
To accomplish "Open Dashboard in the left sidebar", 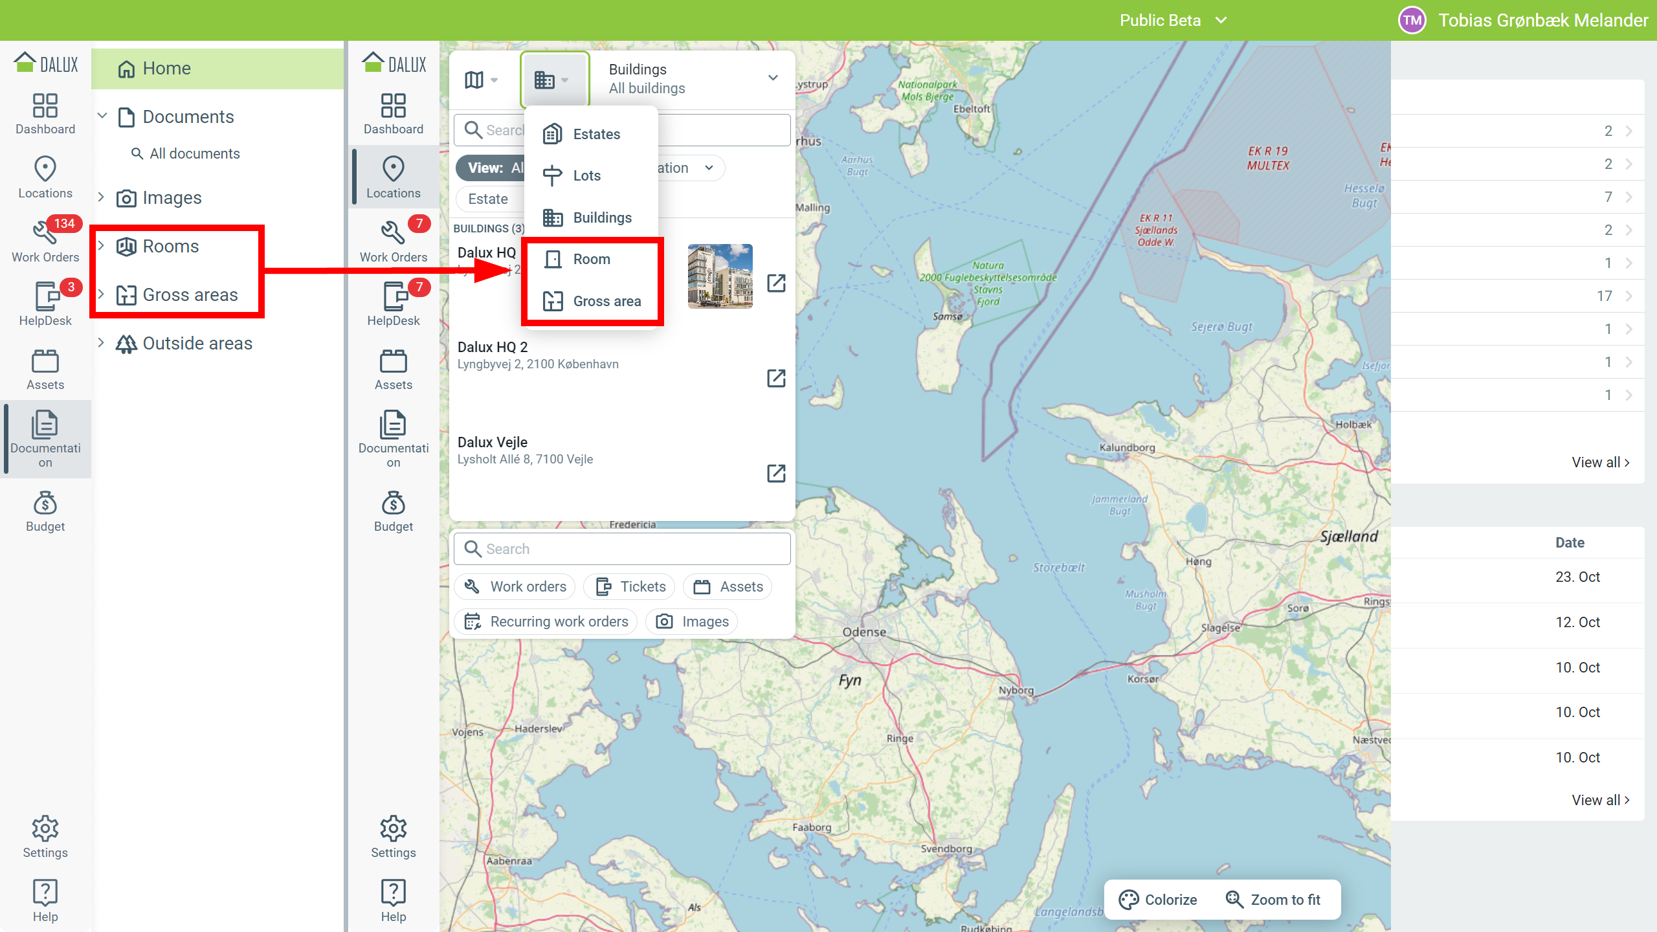I will point(45,114).
